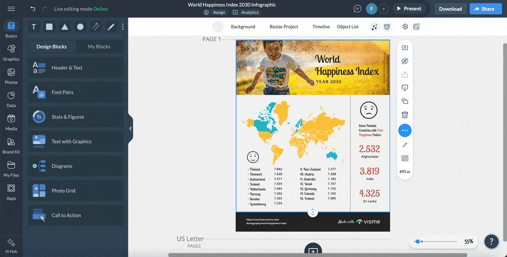Screen dimensions: 507x257
Task: Select the Rectangle shape tool
Action: [x=49, y=27]
